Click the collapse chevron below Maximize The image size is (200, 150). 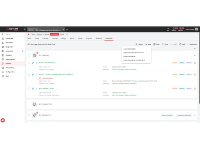click(195, 49)
